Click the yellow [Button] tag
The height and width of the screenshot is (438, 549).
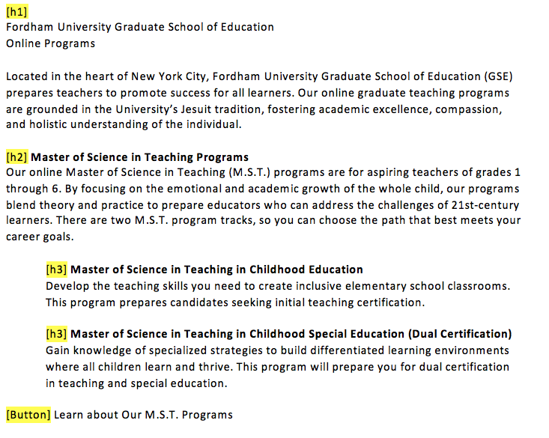pyautogui.click(x=28, y=415)
